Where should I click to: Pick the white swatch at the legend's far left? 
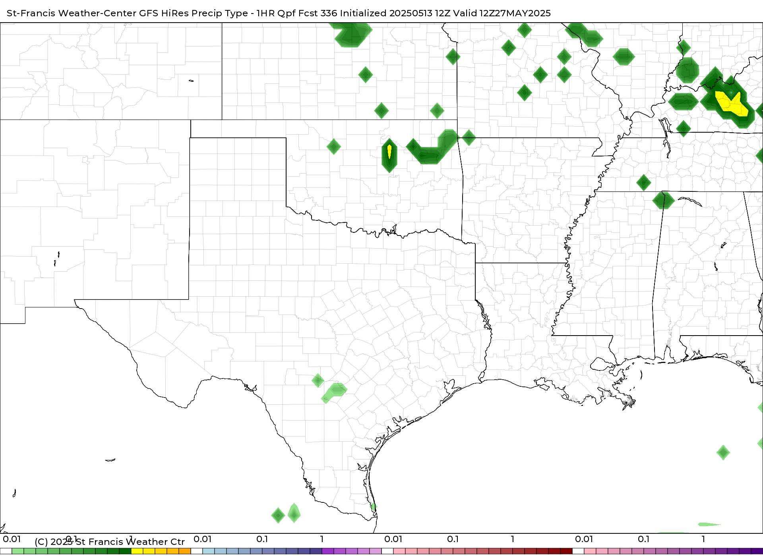6,551
